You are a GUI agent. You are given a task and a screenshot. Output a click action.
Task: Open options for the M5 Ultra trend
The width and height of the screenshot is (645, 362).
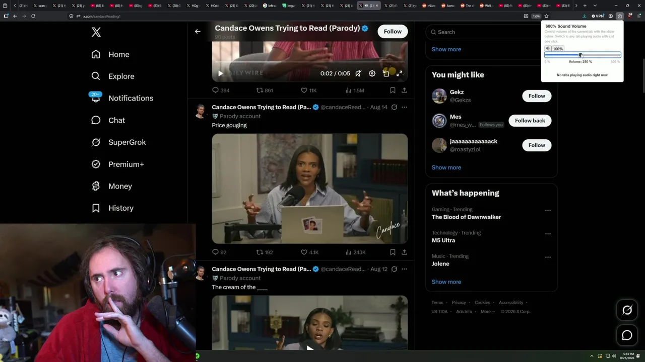click(x=548, y=234)
